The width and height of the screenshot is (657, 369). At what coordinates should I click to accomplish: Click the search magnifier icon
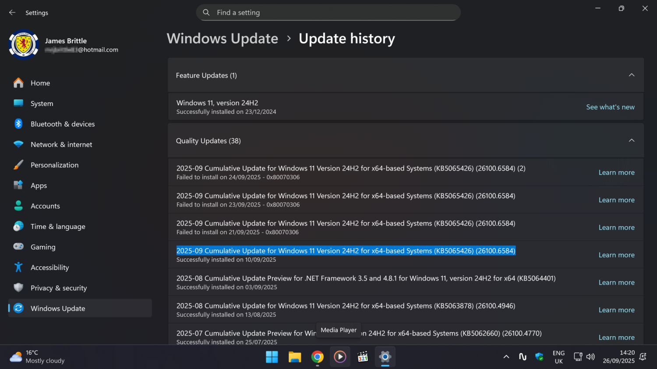tap(206, 13)
